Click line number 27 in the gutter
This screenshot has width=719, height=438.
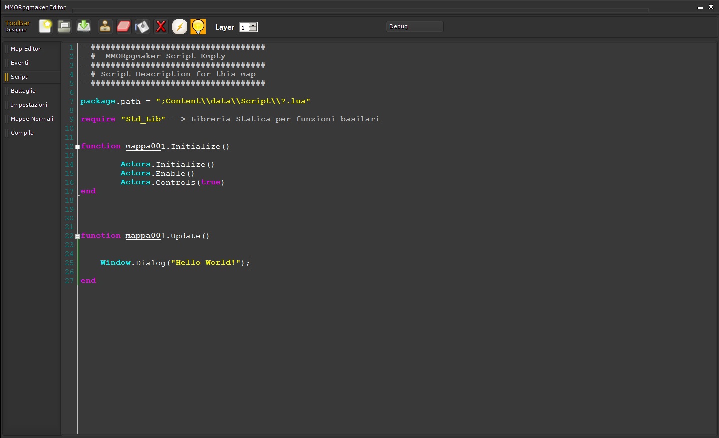[69, 281]
